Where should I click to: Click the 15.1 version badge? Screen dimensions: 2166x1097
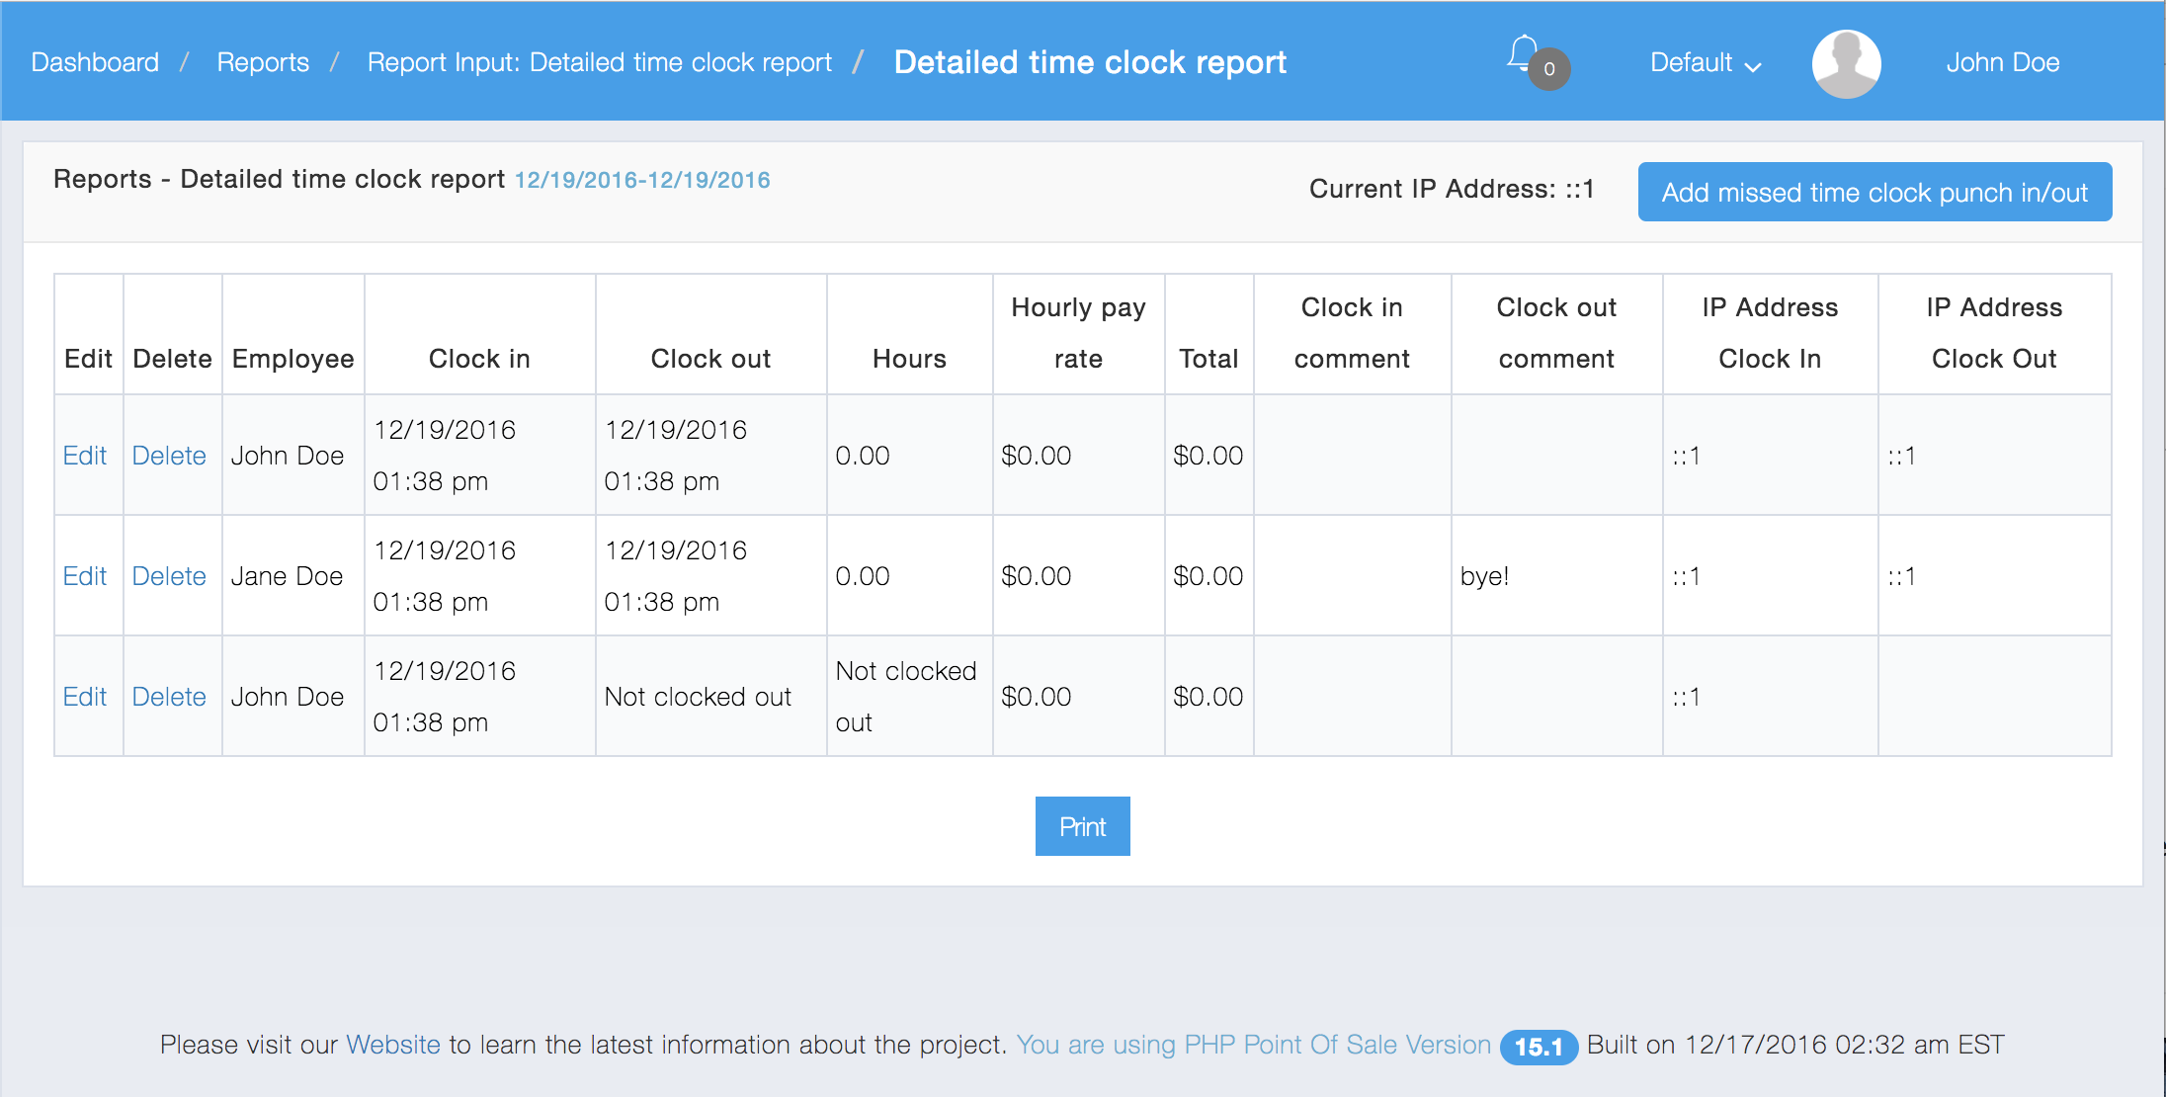click(x=1538, y=1047)
